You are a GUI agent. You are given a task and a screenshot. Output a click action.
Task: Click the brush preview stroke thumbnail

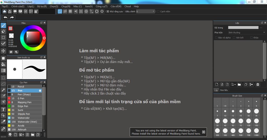(x=34, y=69)
